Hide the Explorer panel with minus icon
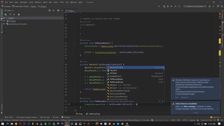224x126 pixels. tap(62, 10)
